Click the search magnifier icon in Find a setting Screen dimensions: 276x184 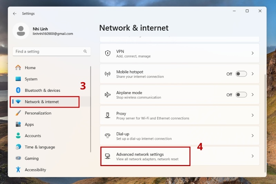click(x=85, y=51)
